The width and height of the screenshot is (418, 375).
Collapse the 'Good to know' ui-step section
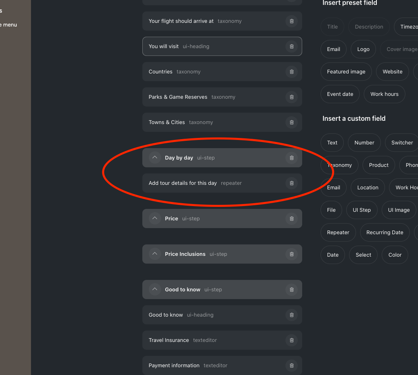155,289
